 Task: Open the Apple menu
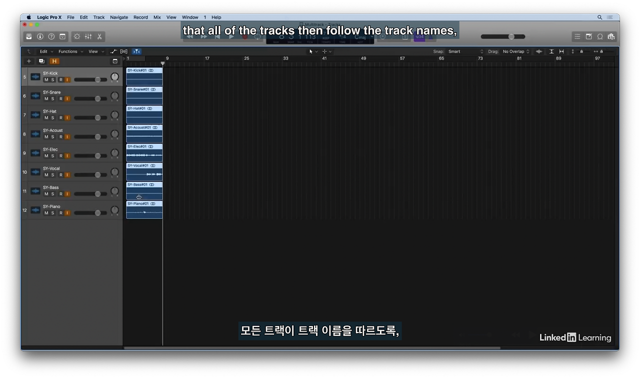point(29,17)
